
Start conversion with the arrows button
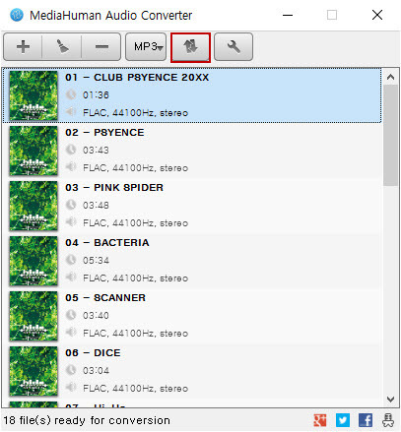190,47
